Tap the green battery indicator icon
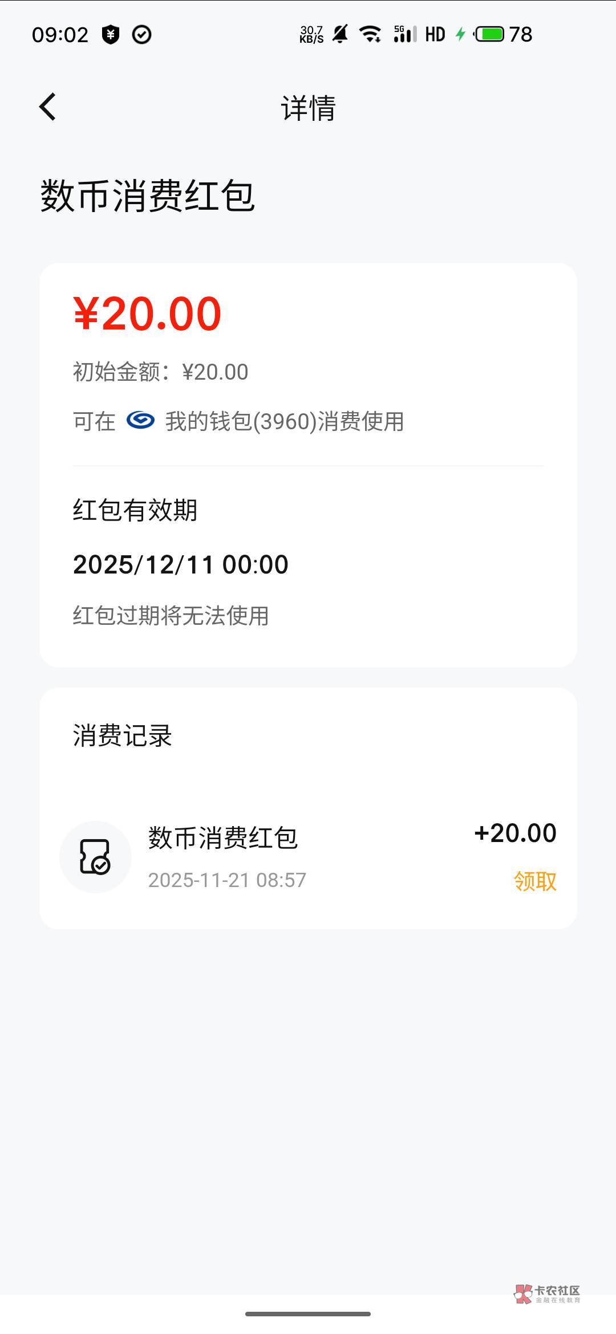Screen dimensions: 616x1334 (x=489, y=34)
